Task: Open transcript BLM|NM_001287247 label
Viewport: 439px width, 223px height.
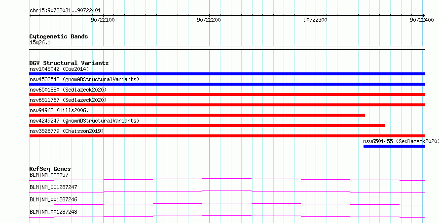Action: click(x=53, y=187)
